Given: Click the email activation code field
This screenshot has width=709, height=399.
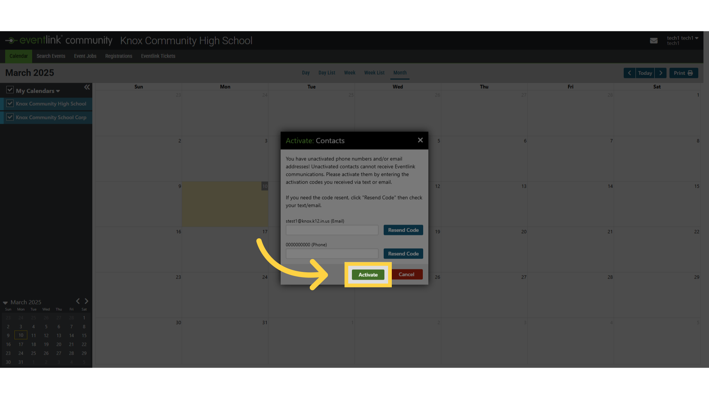Looking at the screenshot, I should [332, 230].
